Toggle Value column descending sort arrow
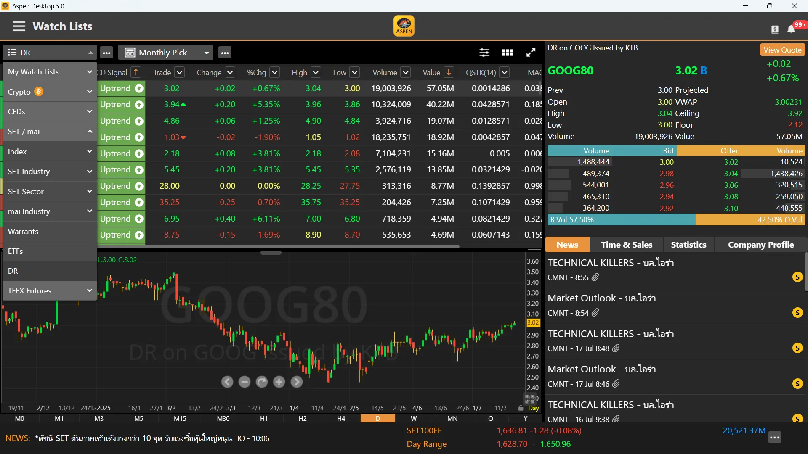Viewport: 808px width, 454px height. point(449,72)
